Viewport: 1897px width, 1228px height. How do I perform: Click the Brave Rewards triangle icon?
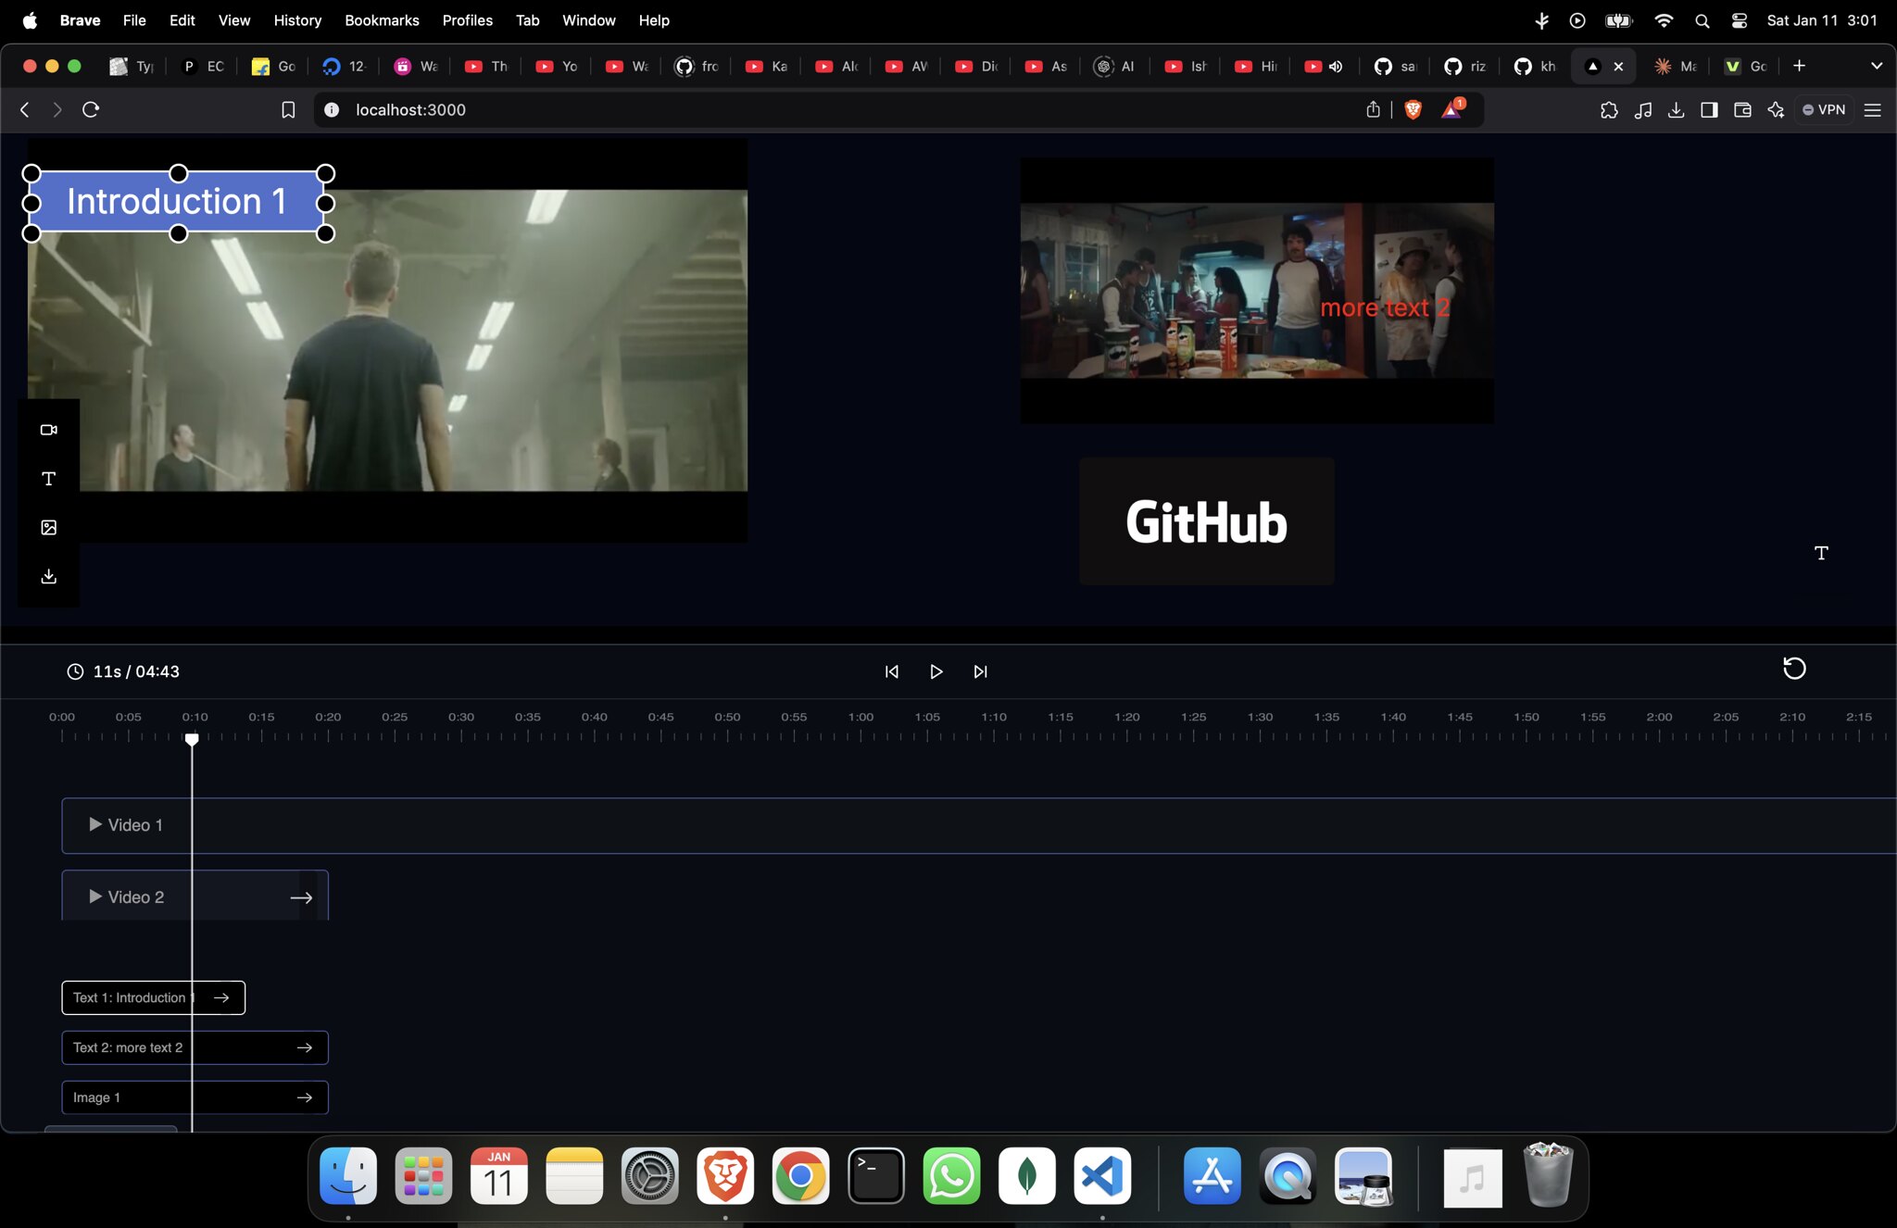click(1451, 109)
